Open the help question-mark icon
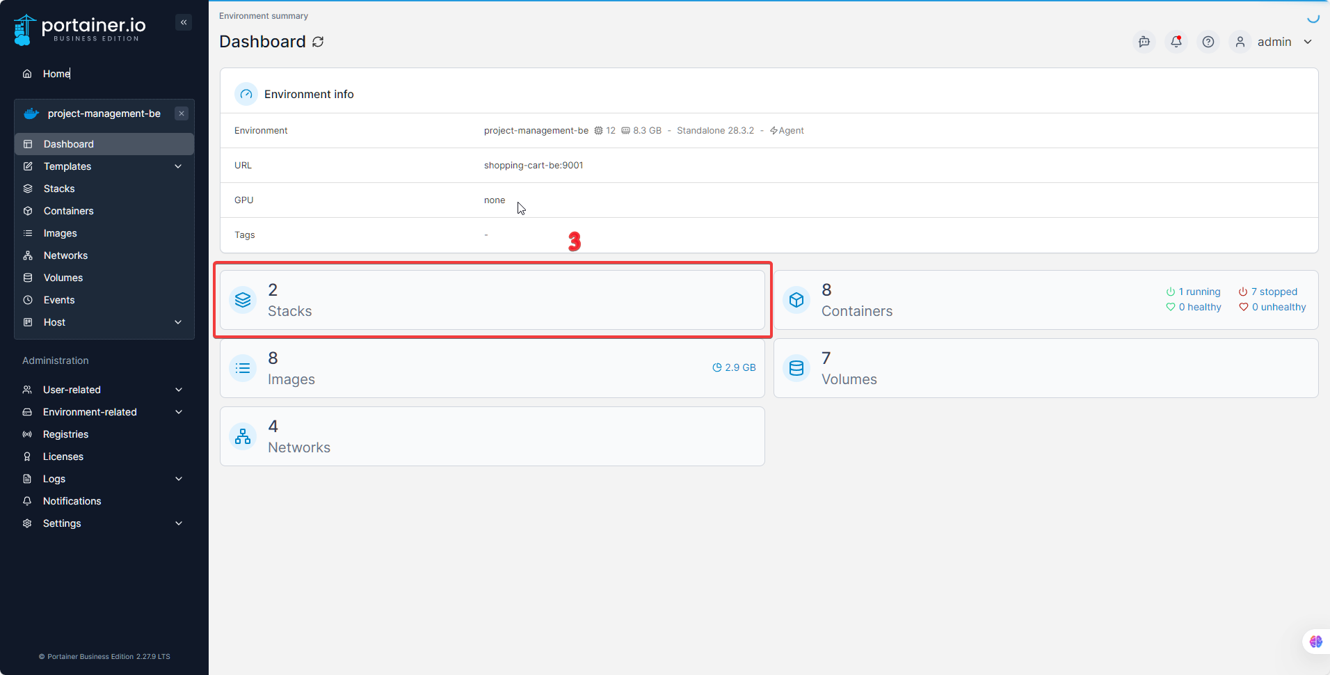Screen dimensions: 1330x675 [x=1208, y=42]
